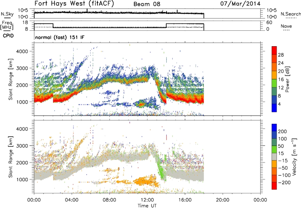The image size is (301, 208).
Task: Click the '20:00' time tick label
Action: coord(222,200)
